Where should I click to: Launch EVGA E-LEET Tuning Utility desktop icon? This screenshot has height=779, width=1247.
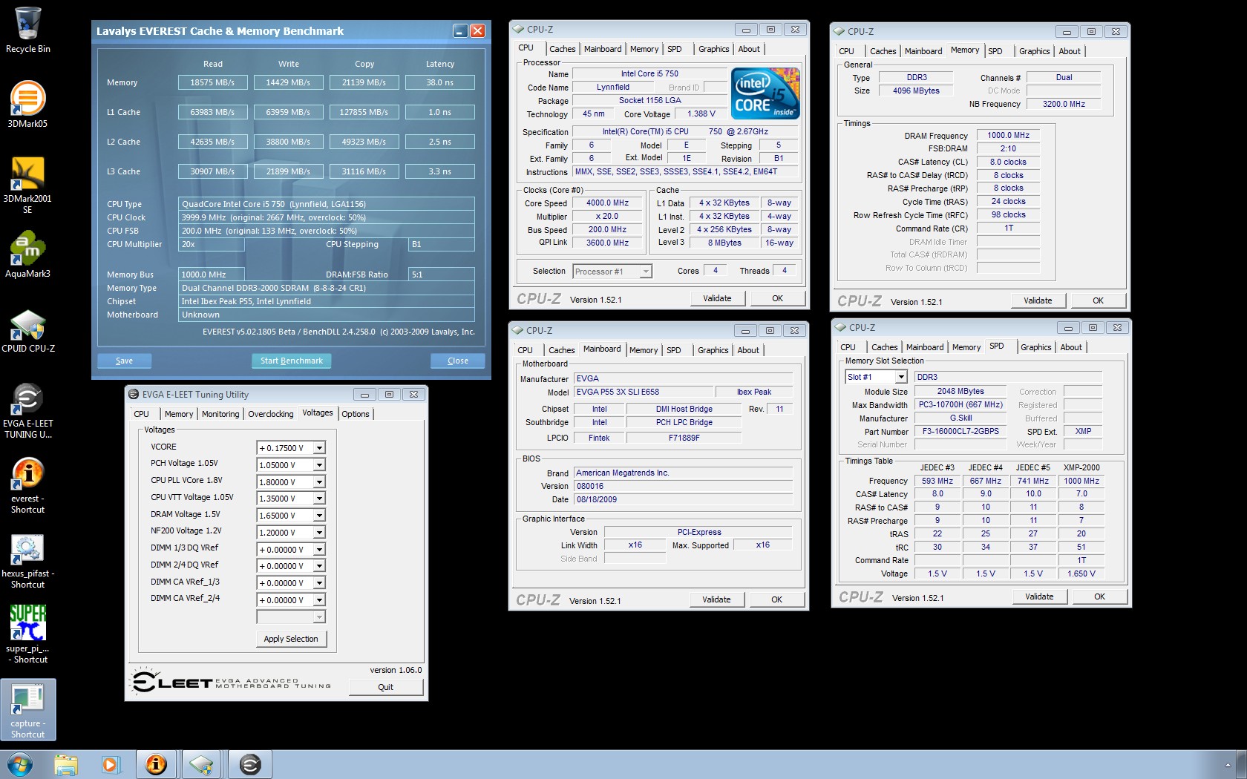27,410
